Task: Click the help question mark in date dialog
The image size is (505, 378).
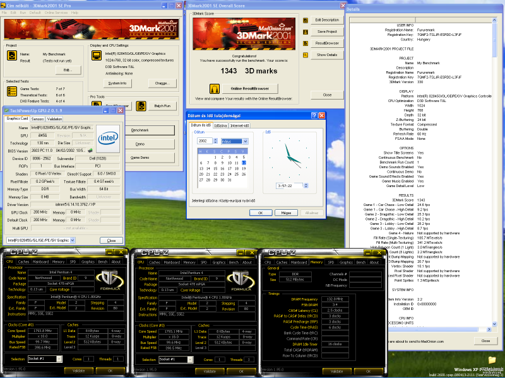Action: click(x=314, y=116)
